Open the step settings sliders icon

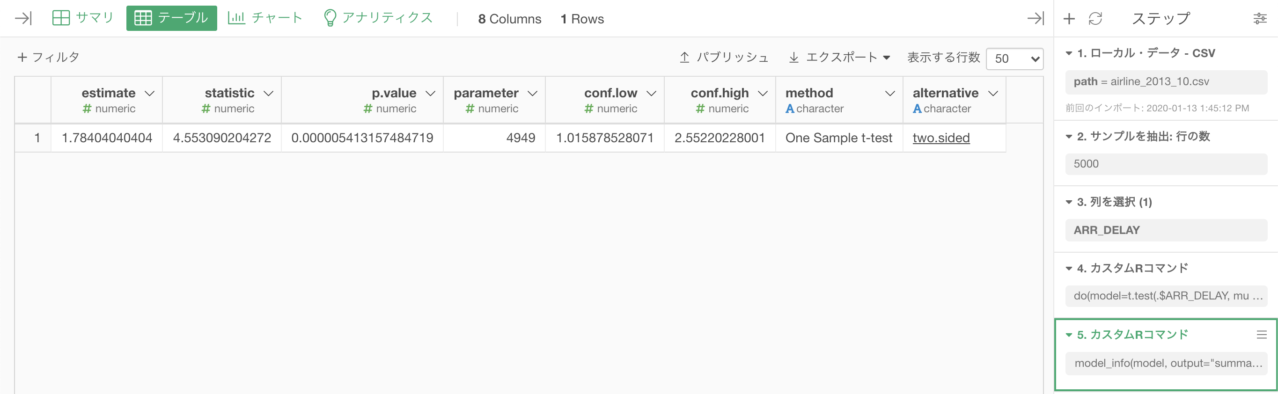pyautogui.click(x=1260, y=19)
